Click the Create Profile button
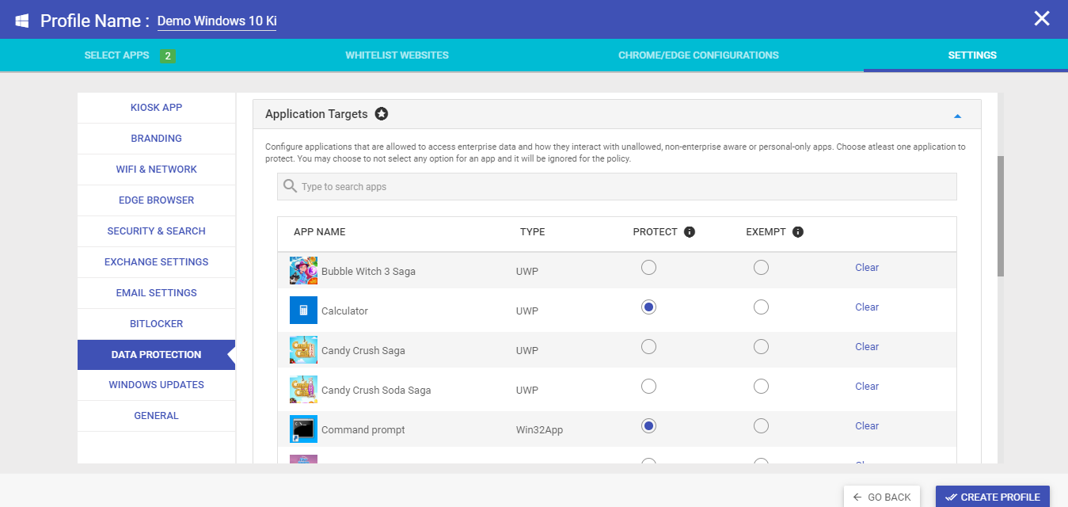 click(x=993, y=497)
